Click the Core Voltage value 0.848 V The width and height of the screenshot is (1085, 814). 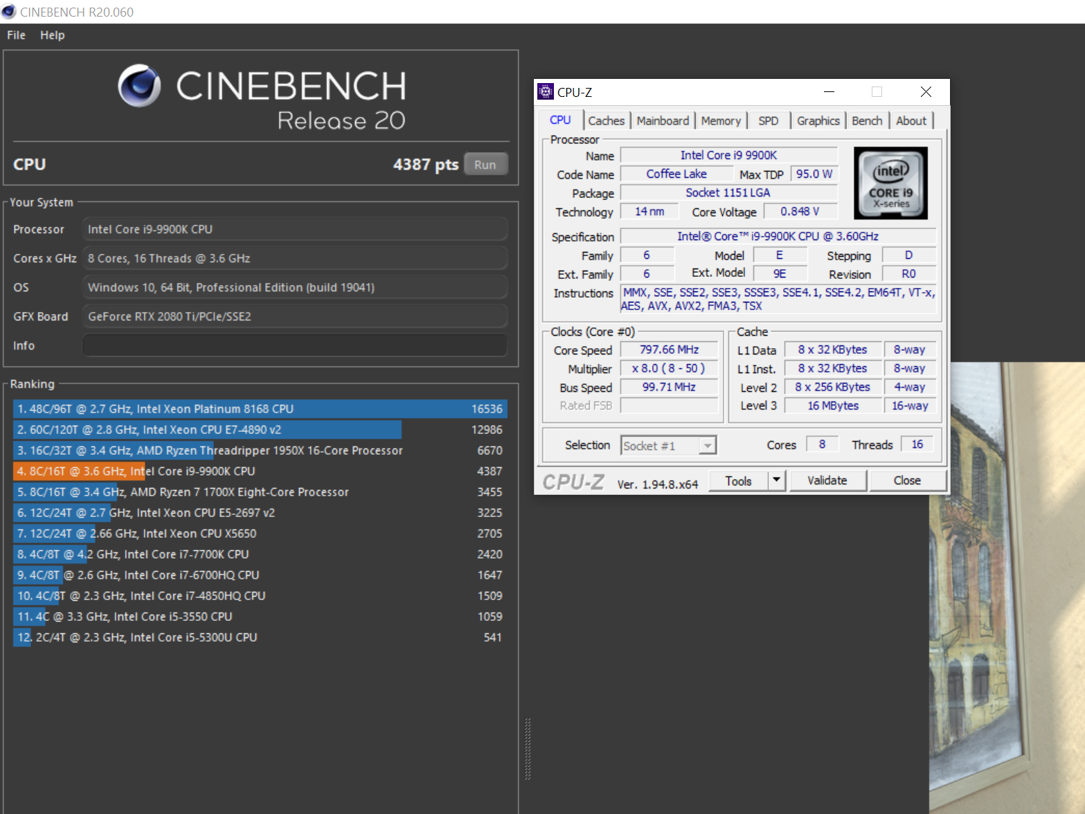click(x=800, y=212)
